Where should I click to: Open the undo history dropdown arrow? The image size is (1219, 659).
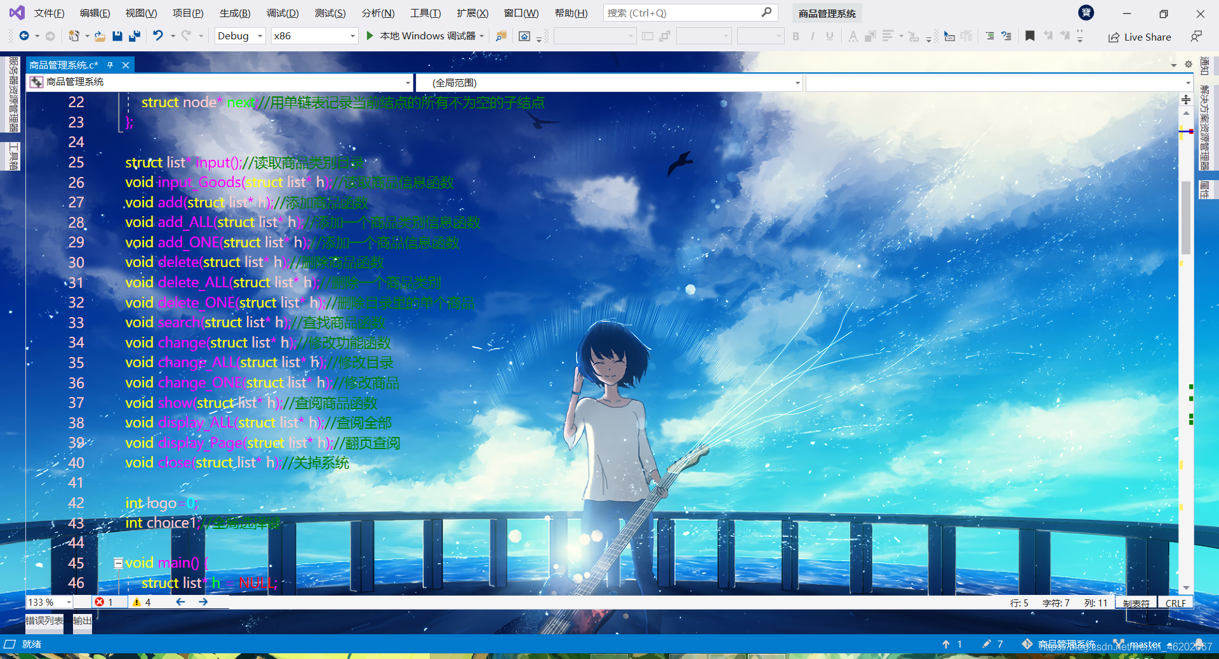point(173,36)
